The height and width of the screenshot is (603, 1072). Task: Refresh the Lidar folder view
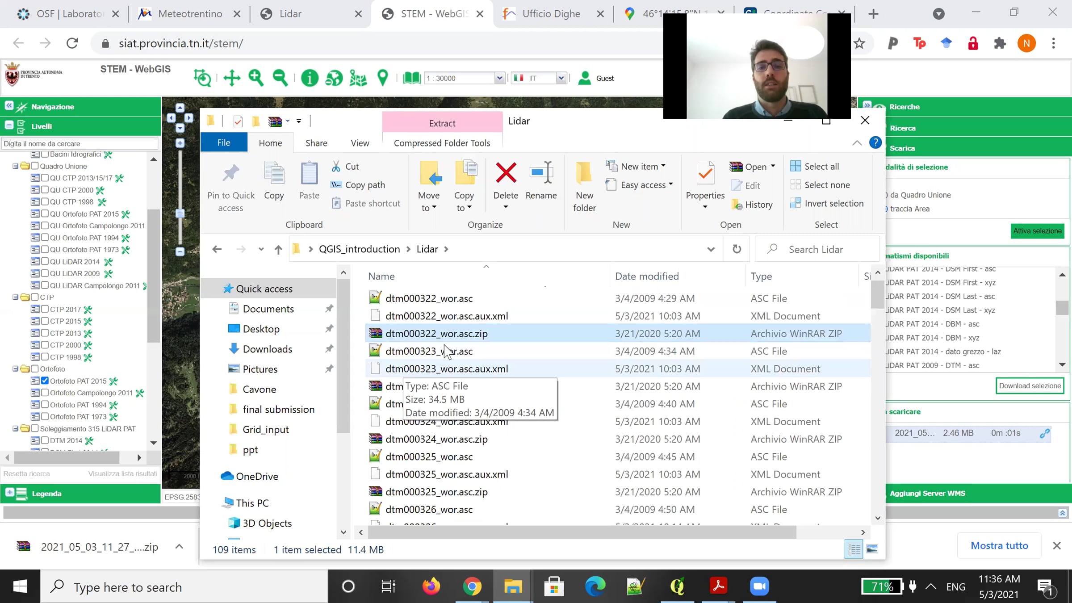tap(737, 249)
